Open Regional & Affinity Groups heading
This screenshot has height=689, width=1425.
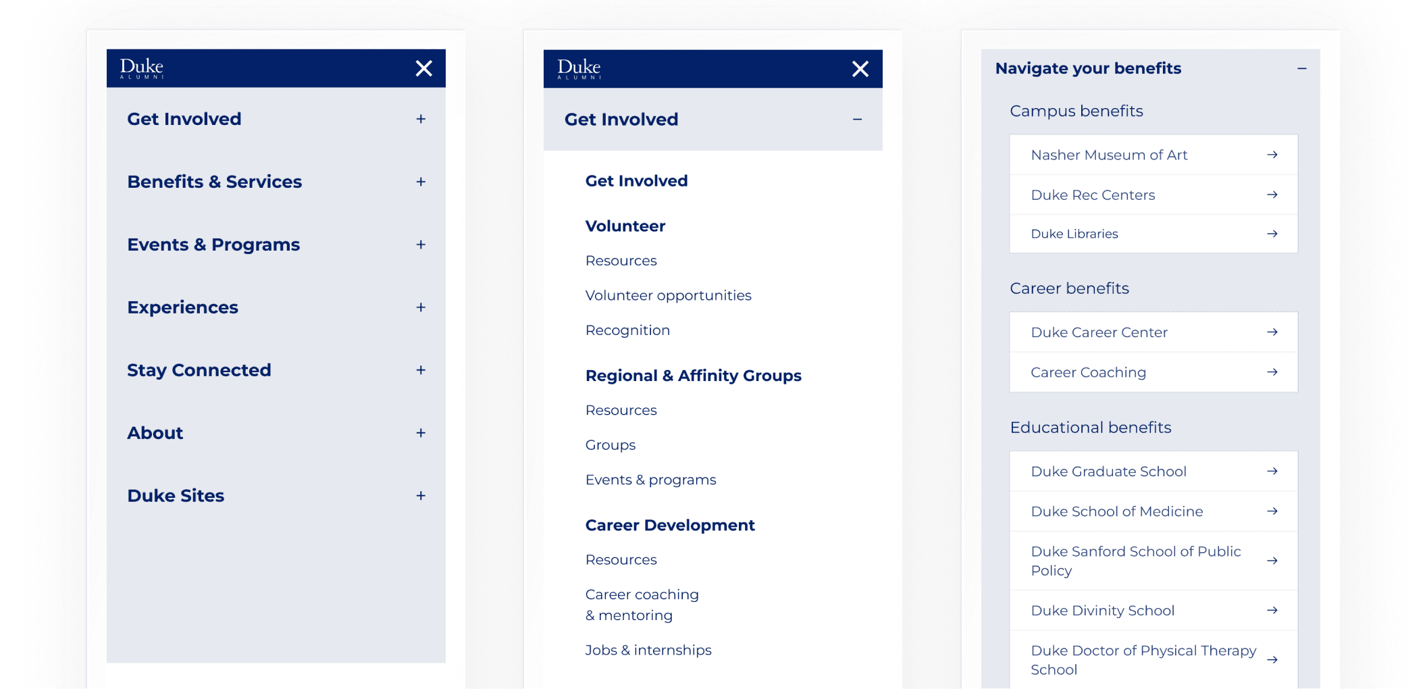[693, 376]
